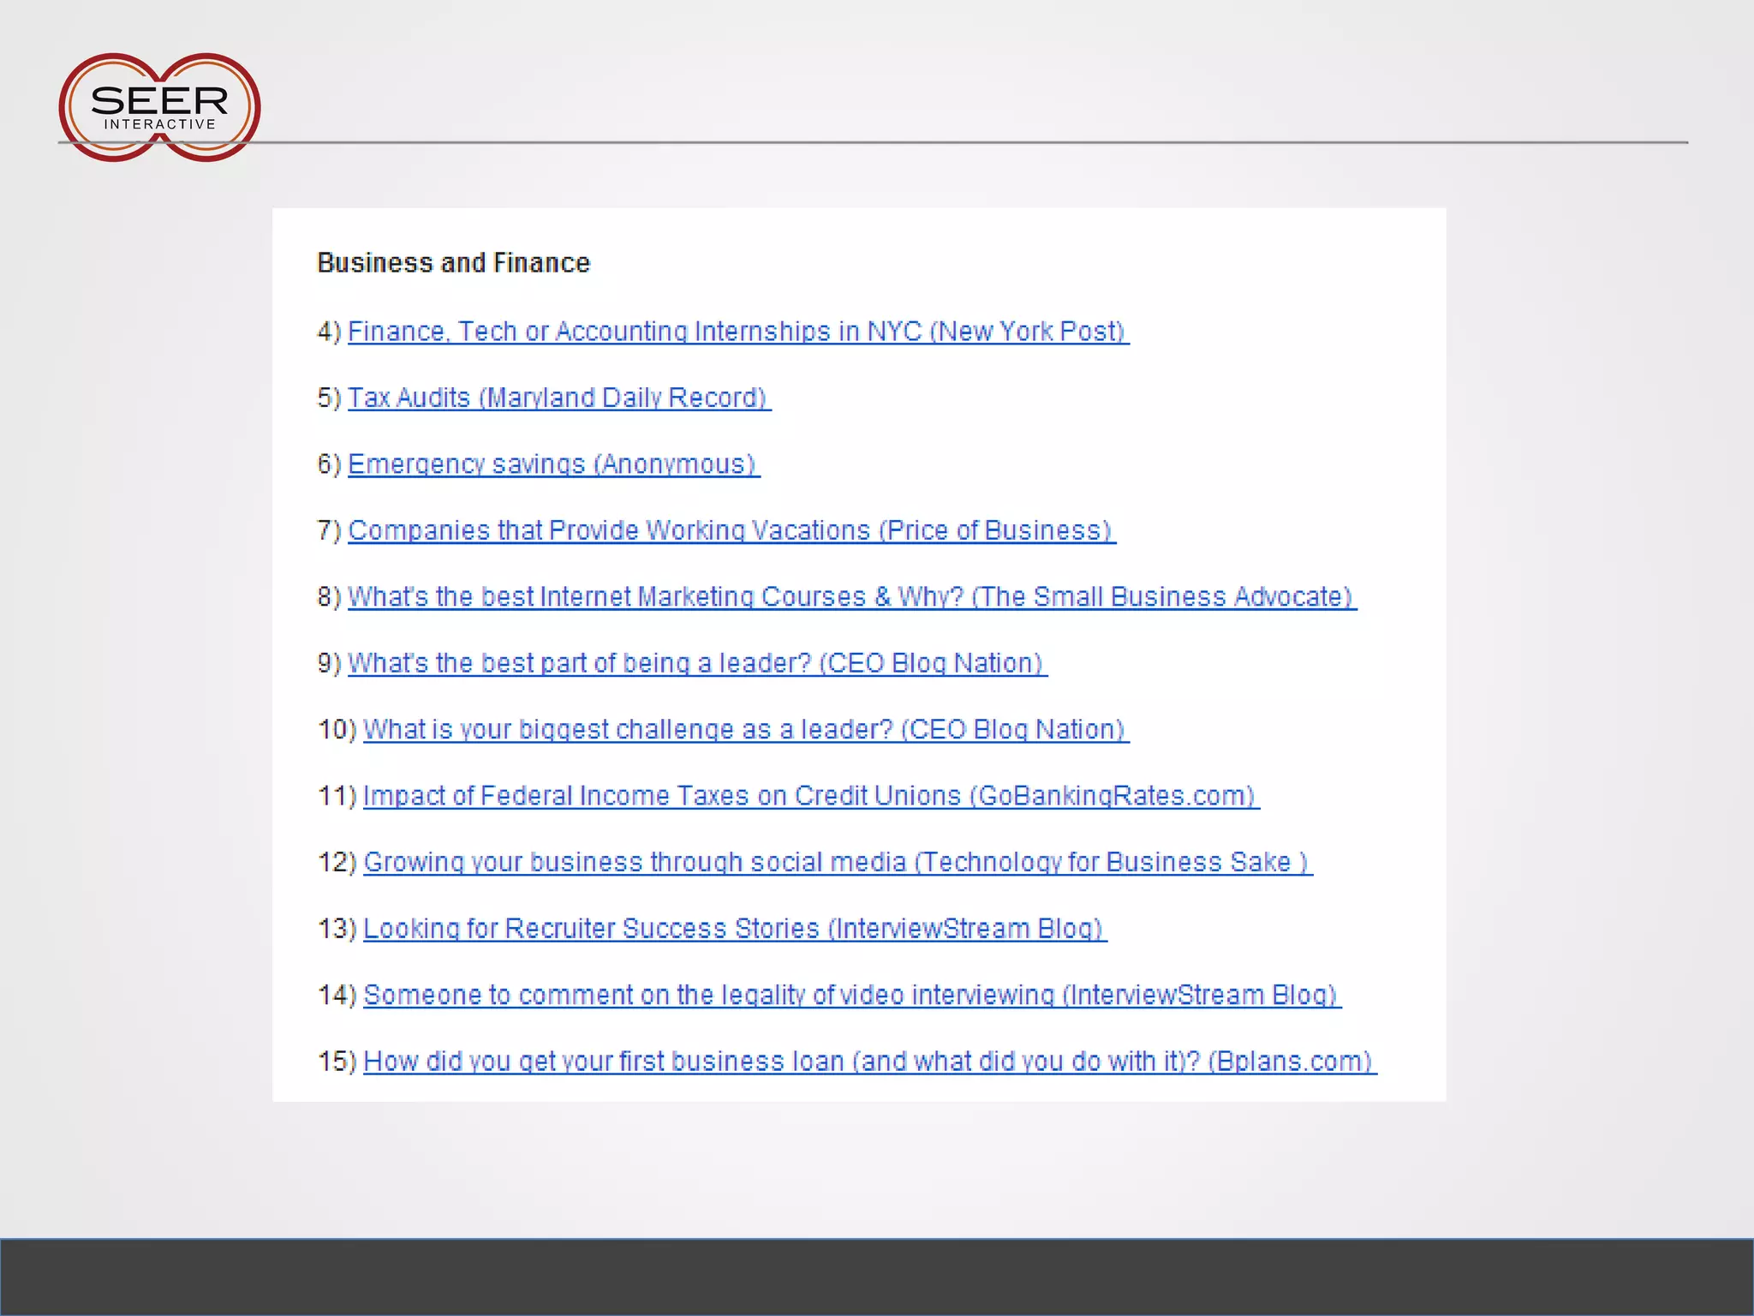Click best Internet Marketing Courses link
Image resolution: width=1754 pixels, height=1316 pixels.
(x=850, y=596)
